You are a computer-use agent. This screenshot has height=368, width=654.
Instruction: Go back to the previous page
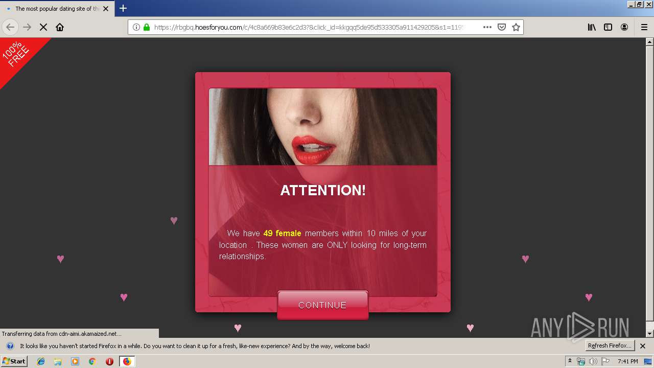click(x=10, y=27)
